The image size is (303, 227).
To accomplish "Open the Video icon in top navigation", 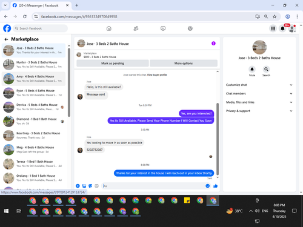I will 163,28.
